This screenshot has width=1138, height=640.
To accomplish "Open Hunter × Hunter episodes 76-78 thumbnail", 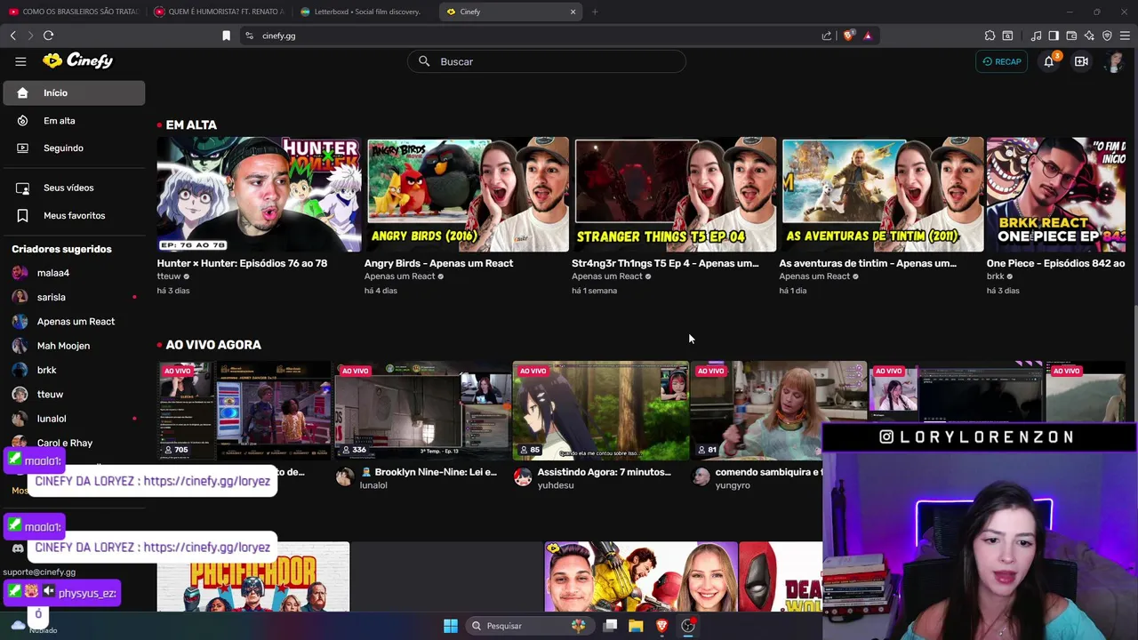I will 259,195.
